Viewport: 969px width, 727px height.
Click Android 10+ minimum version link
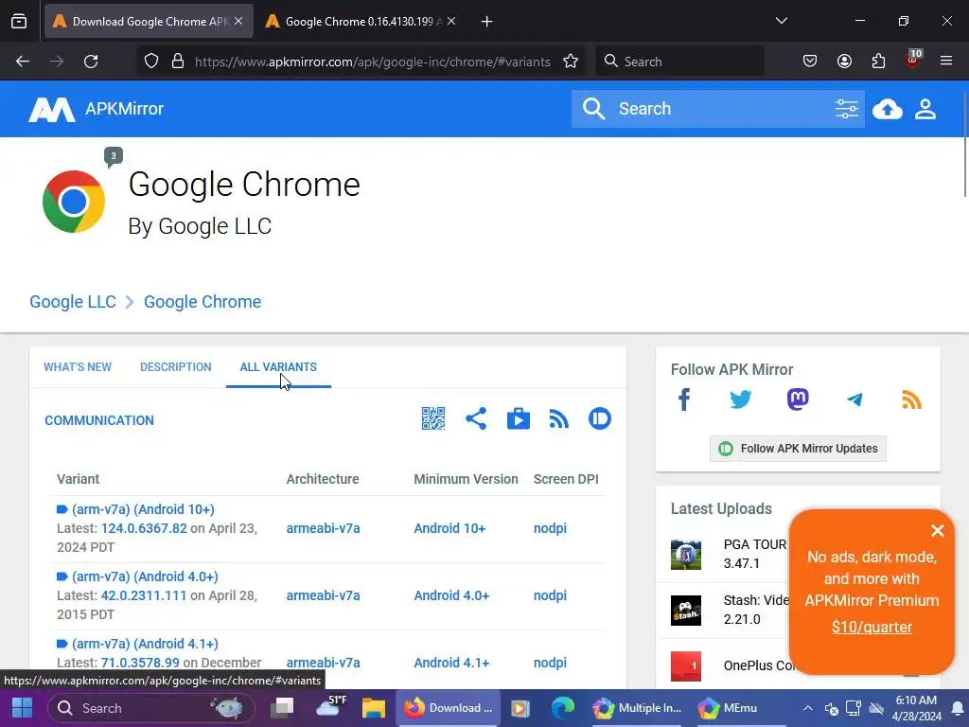pos(449,528)
